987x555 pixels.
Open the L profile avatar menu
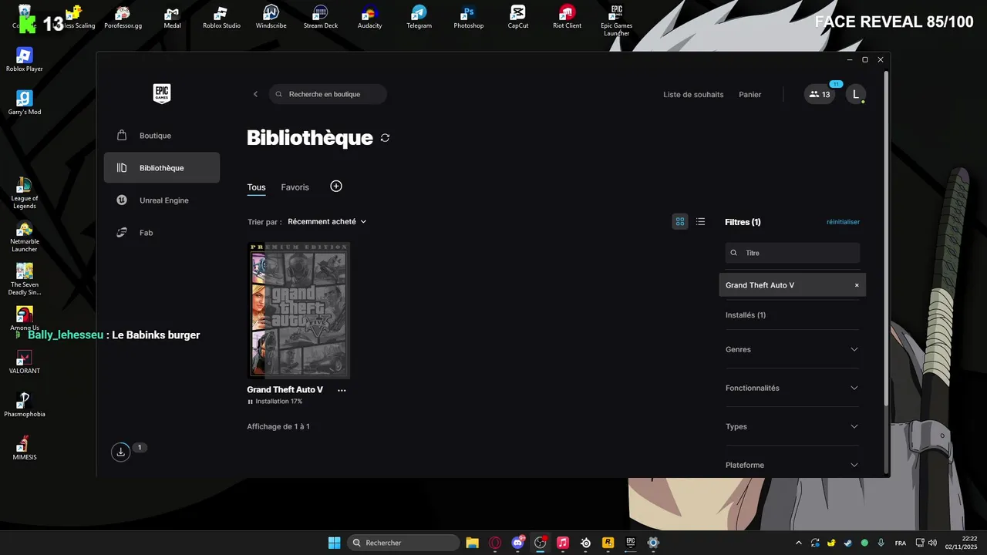(x=855, y=95)
